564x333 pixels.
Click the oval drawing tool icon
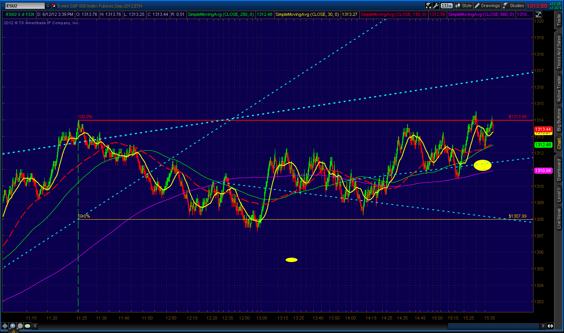[x=27, y=326]
